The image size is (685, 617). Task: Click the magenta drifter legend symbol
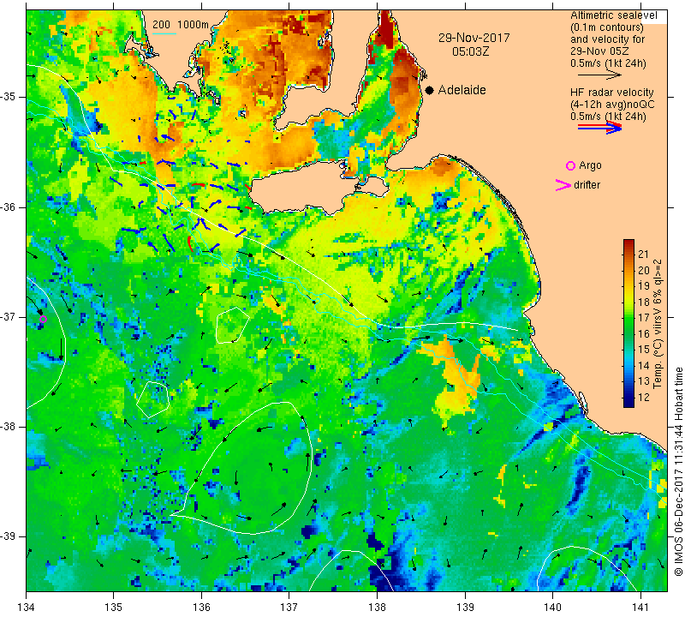click(x=563, y=185)
